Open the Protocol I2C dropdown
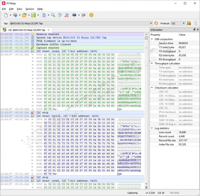Screen dimensions: 200x196 [178, 23]
